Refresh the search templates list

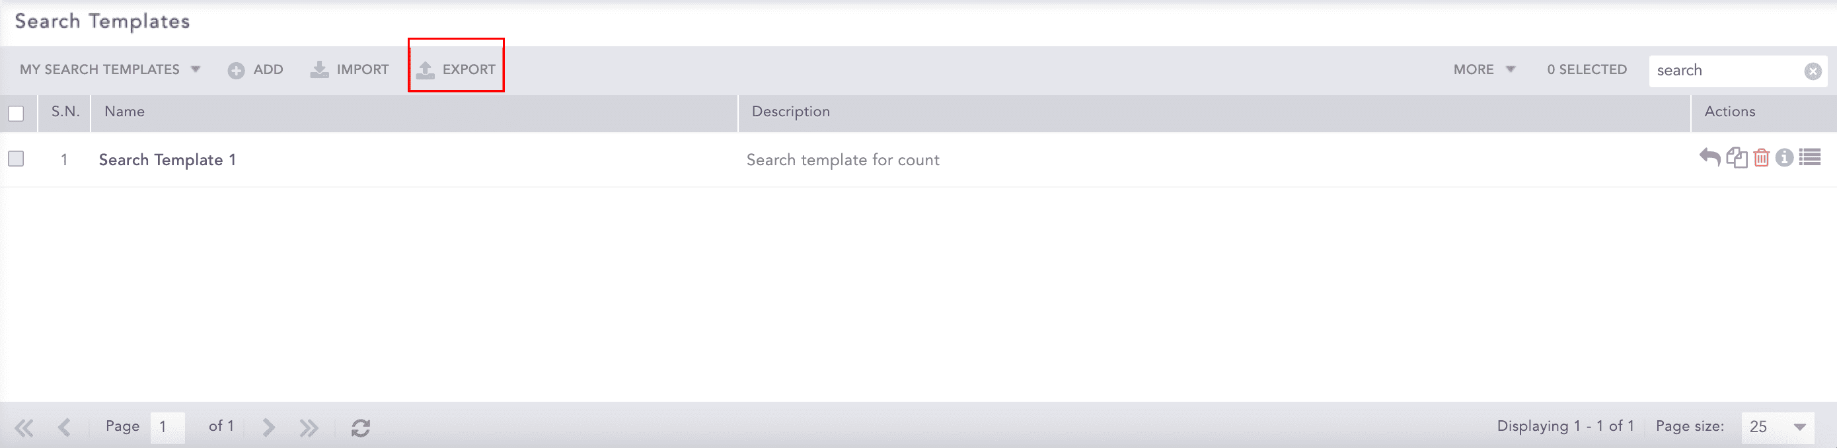pos(361,428)
